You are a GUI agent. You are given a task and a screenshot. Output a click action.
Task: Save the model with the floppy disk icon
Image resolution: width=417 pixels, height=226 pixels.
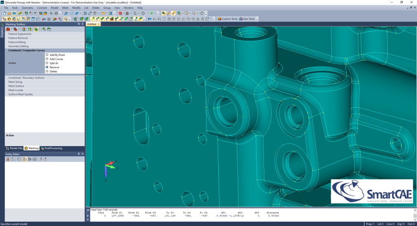click(14, 13)
